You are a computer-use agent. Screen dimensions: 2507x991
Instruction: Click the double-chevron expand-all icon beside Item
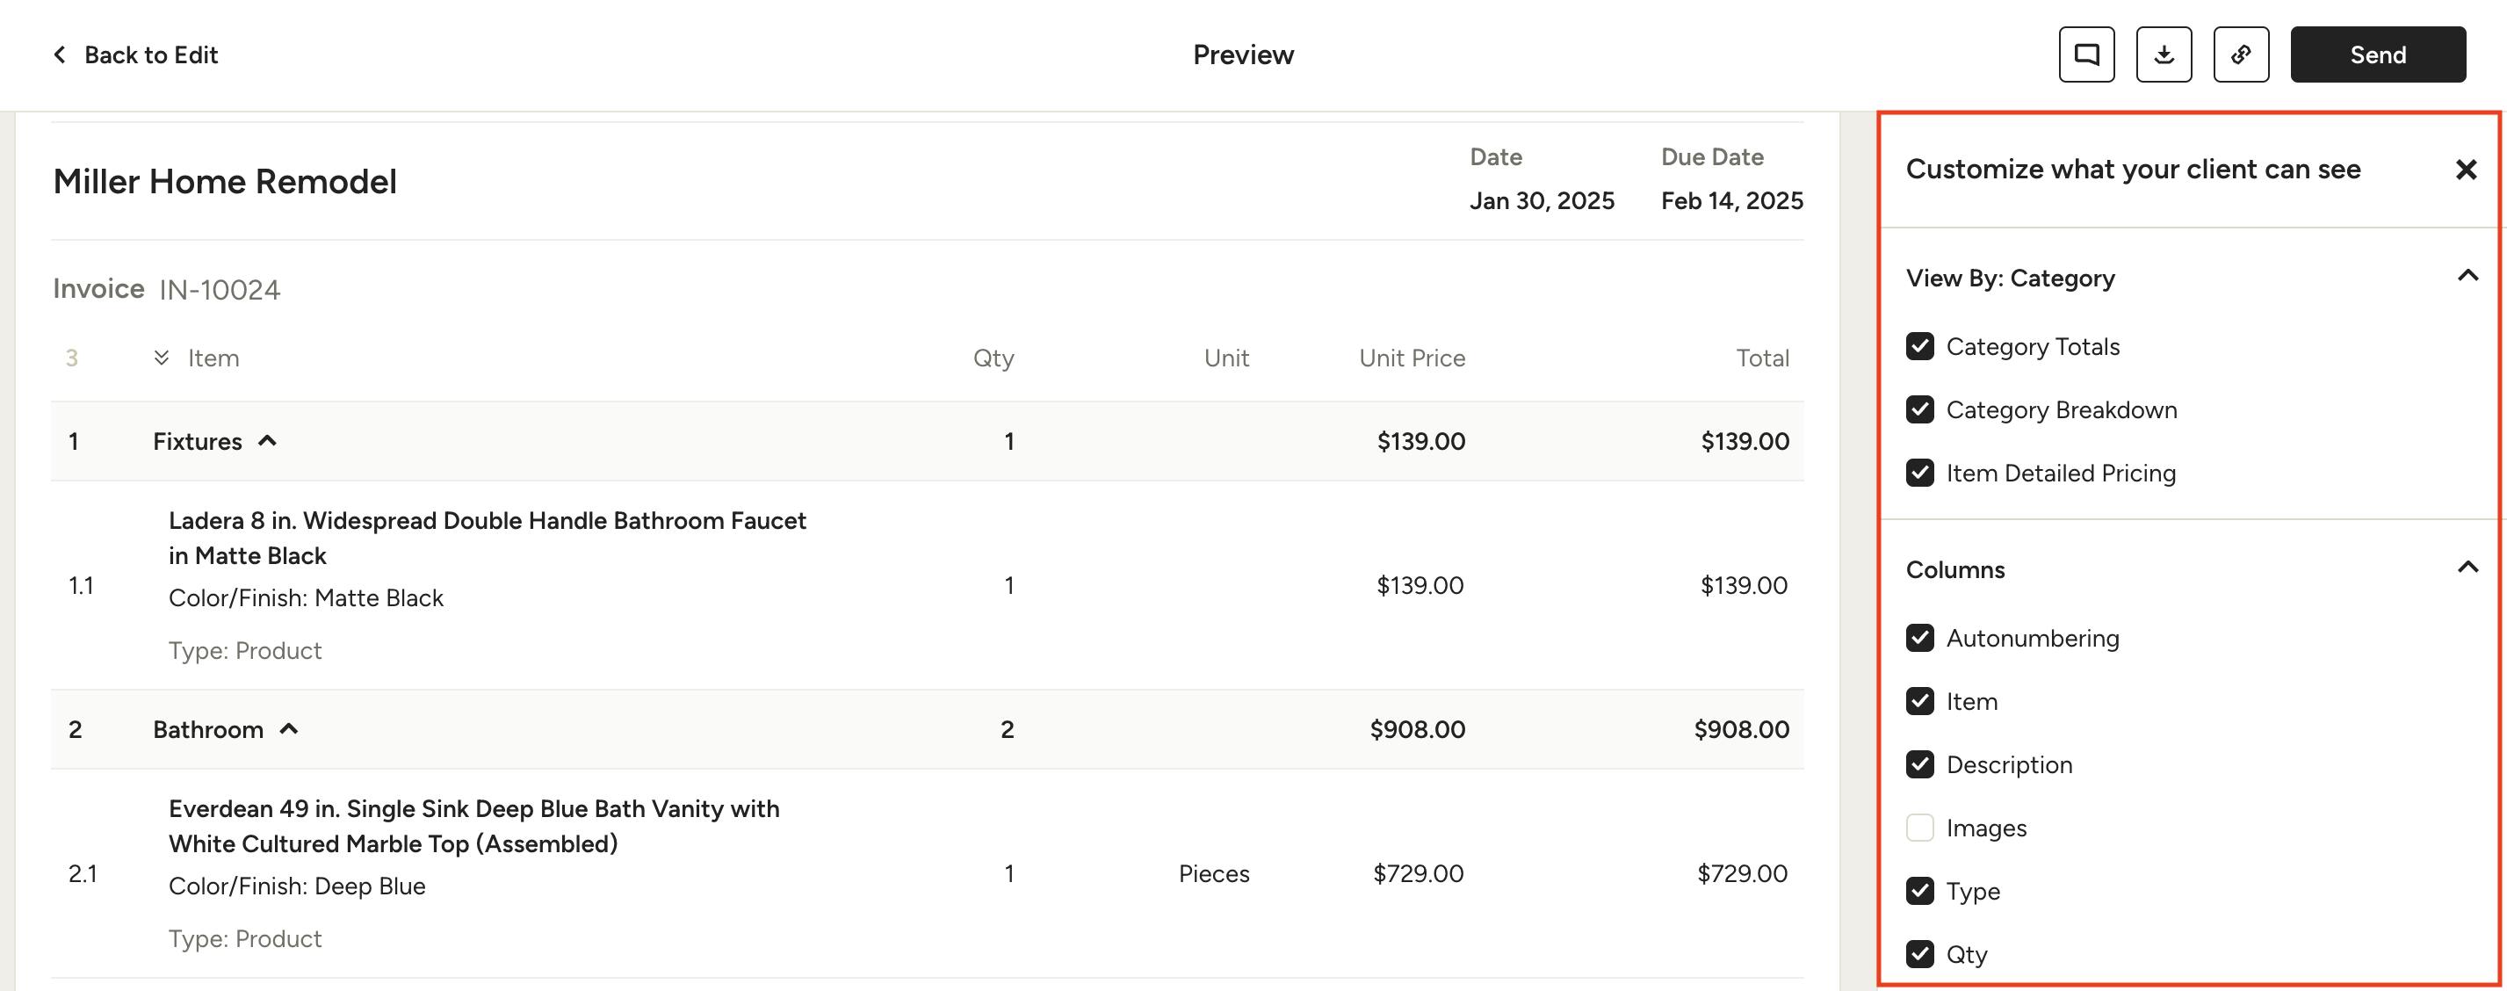tap(162, 358)
